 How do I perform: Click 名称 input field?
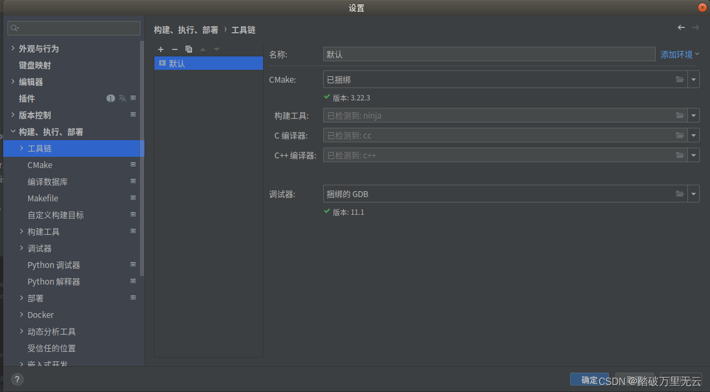point(489,54)
